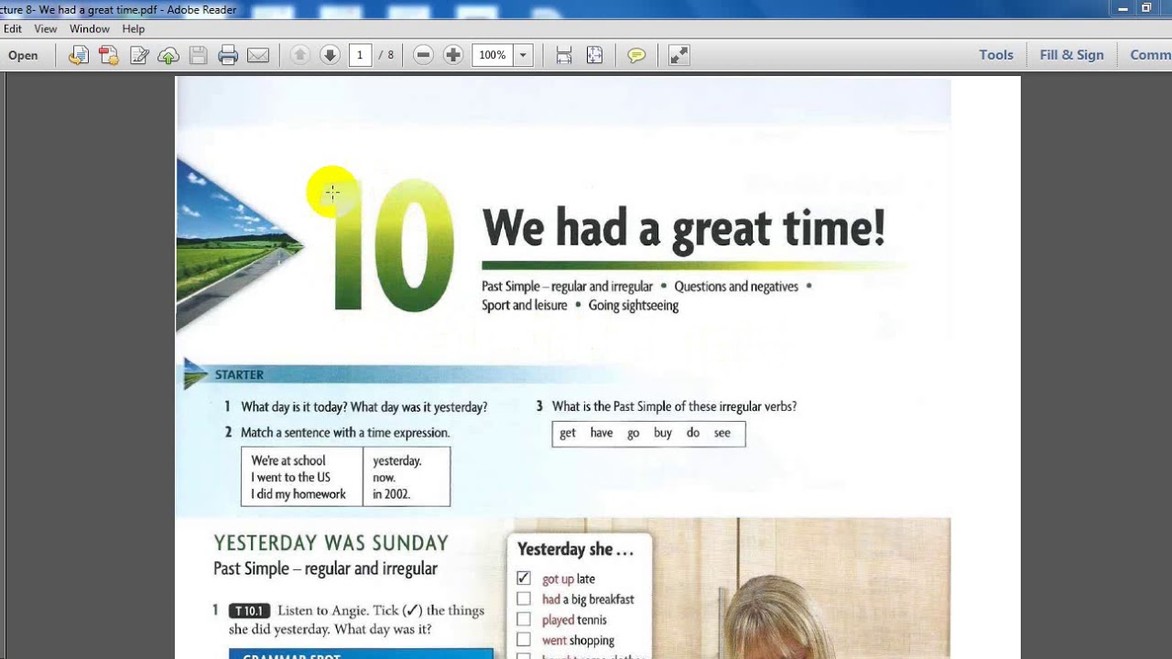1172x659 pixels.
Task: Open the zoom level dropdown arrow
Action: (523, 55)
